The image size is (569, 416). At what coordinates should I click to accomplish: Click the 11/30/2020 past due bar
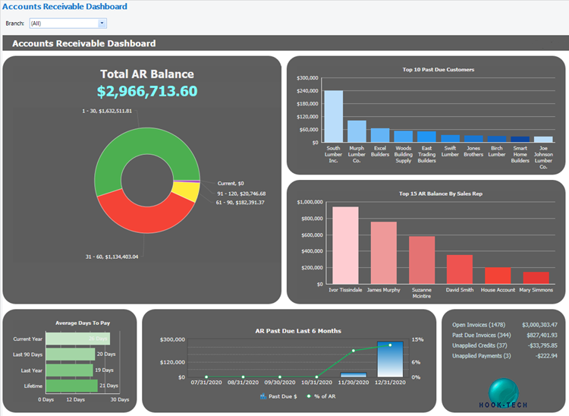click(354, 375)
